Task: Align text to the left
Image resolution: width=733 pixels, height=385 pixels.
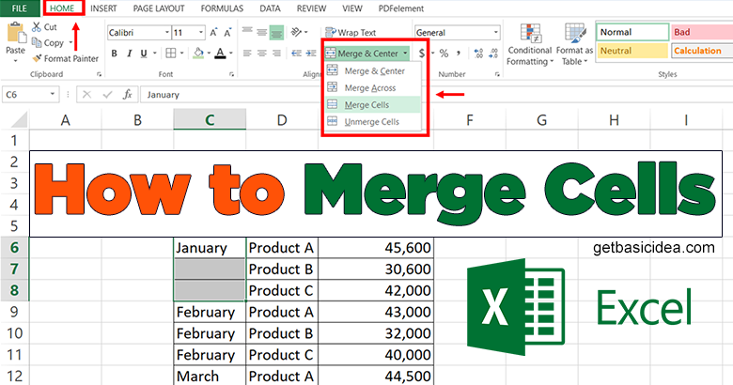Action: 247,54
